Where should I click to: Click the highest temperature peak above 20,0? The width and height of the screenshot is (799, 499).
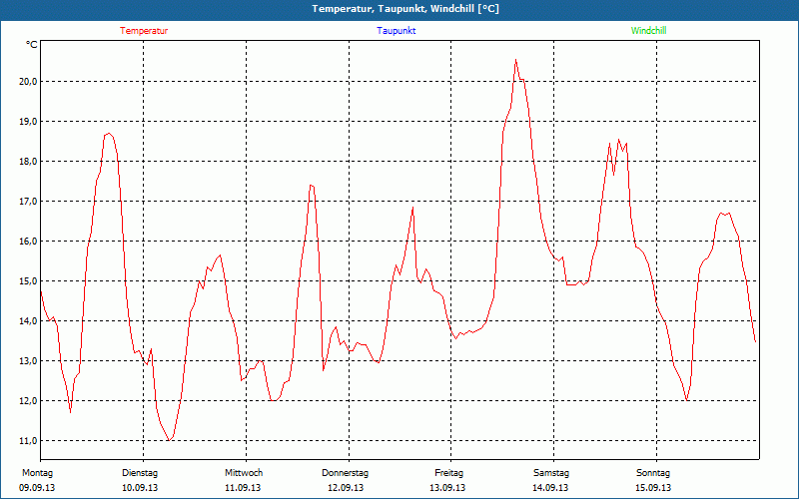(515, 61)
